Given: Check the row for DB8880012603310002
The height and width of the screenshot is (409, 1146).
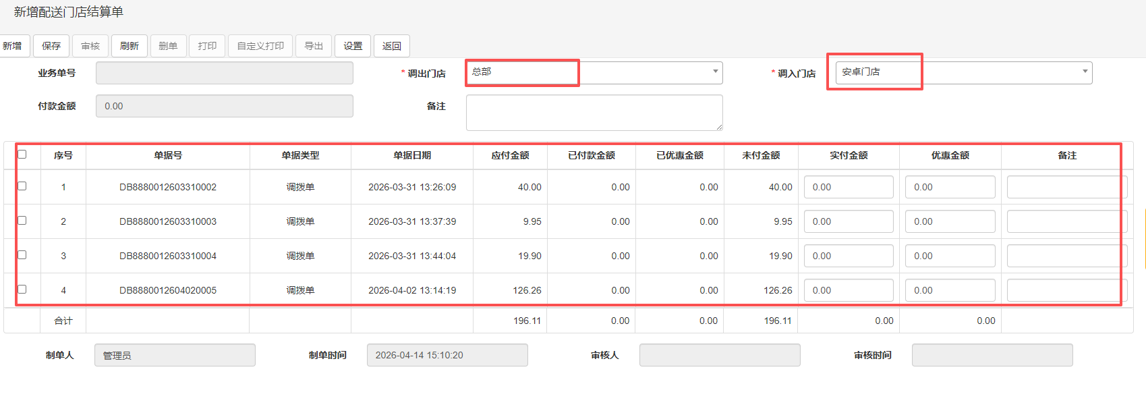Looking at the screenshot, I should tap(22, 186).
